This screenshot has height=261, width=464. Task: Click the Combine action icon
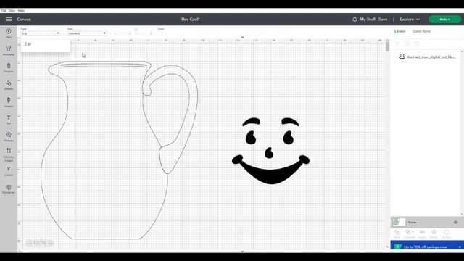409,233
